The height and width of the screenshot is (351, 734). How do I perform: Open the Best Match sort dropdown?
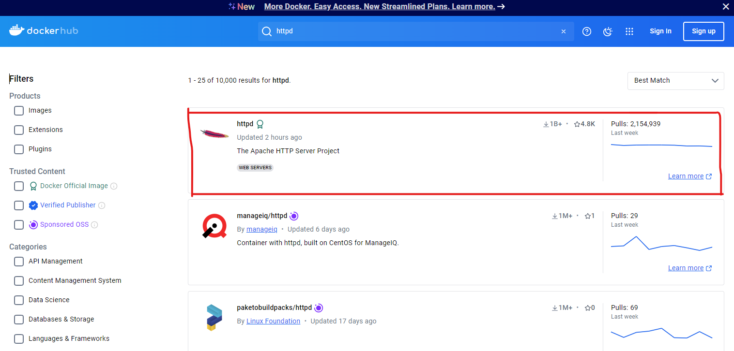675,81
